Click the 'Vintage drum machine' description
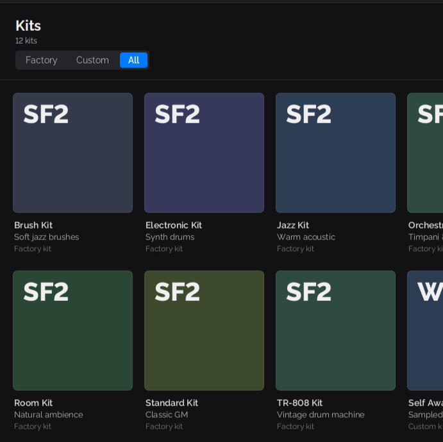443x442 pixels. click(321, 414)
